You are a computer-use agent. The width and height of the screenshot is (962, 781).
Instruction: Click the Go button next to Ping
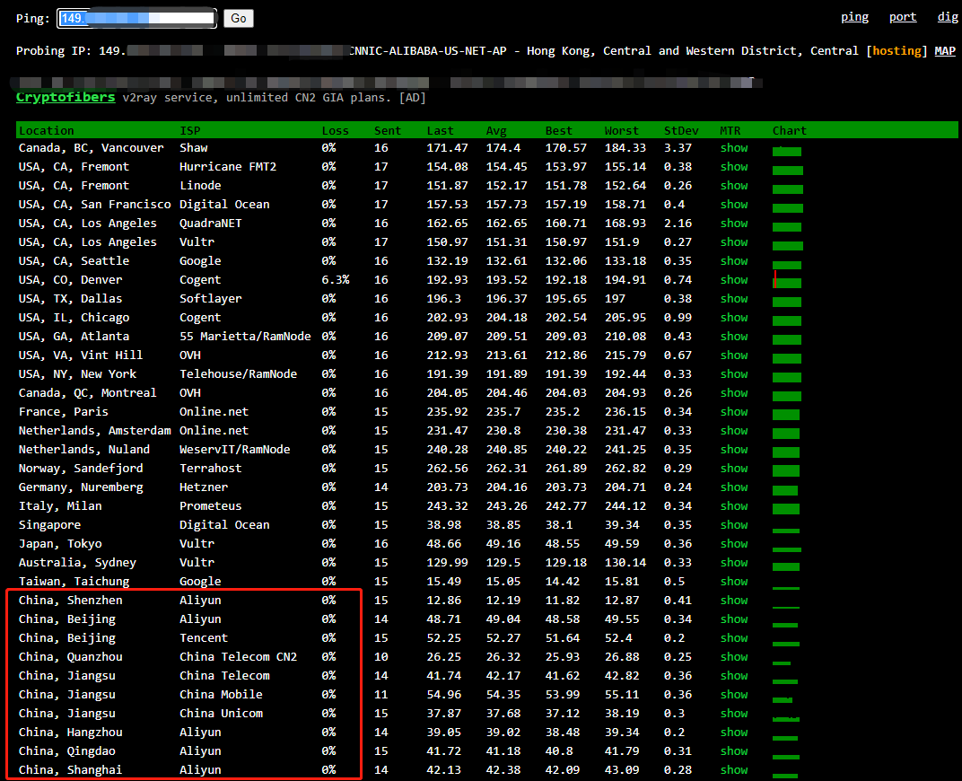click(238, 18)
